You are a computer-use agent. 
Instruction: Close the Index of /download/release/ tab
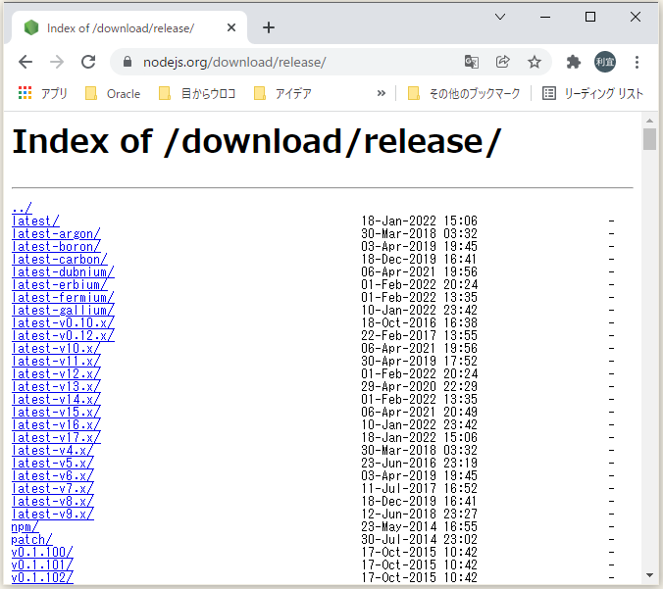pyautogui.click(x=231, y=27)
